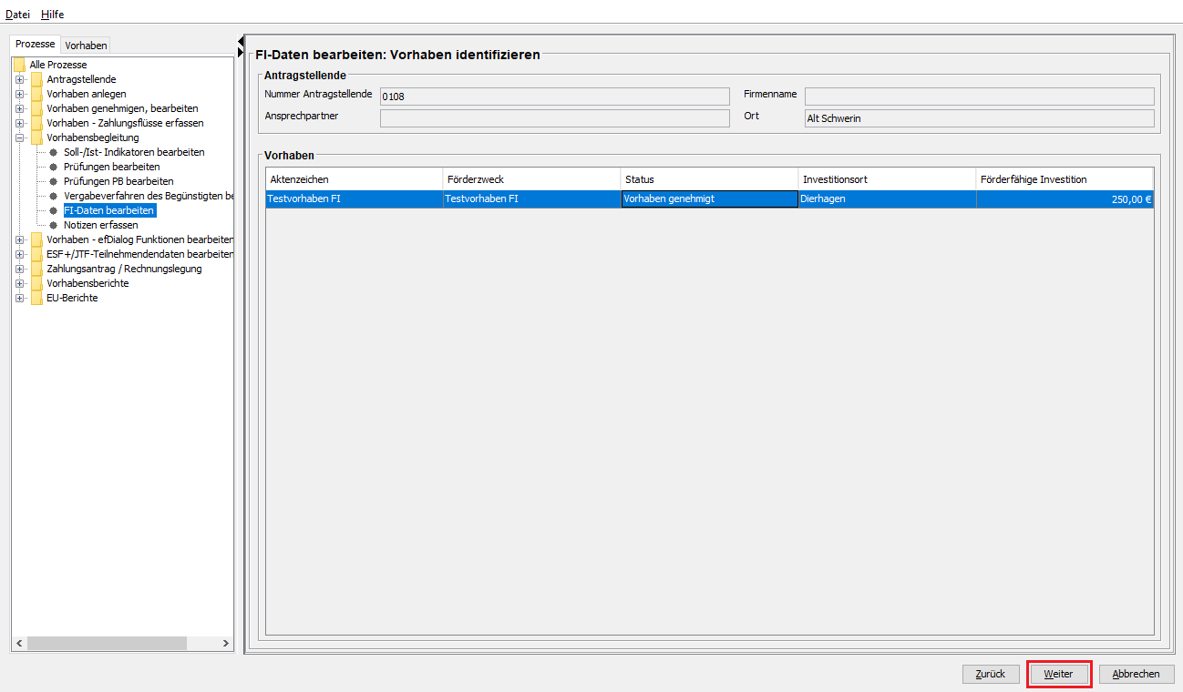
Task: Click Vorhaben genehmigen, bearbeiten folder icon
Action: point(36,108)
